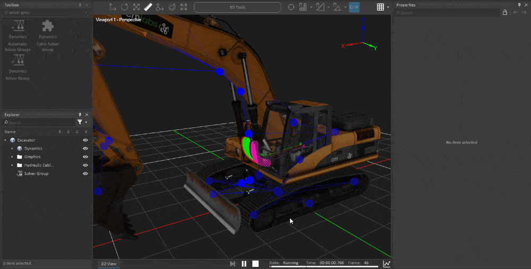The width and height of the screenshot is (531, 269).
Task: Click the 3D Tools search box
Action: (237, 7)
